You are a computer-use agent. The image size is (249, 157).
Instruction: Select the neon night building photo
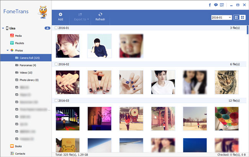coord(68,119)
